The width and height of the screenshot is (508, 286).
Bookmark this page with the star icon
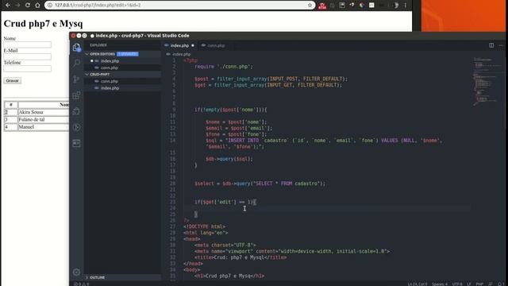[310, 6]
